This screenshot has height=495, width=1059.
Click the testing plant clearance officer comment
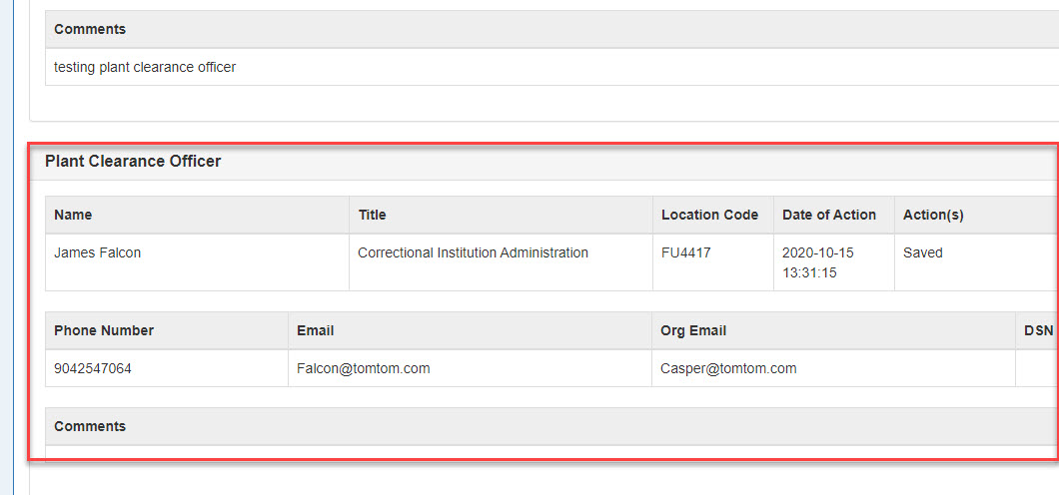point(145,67)
